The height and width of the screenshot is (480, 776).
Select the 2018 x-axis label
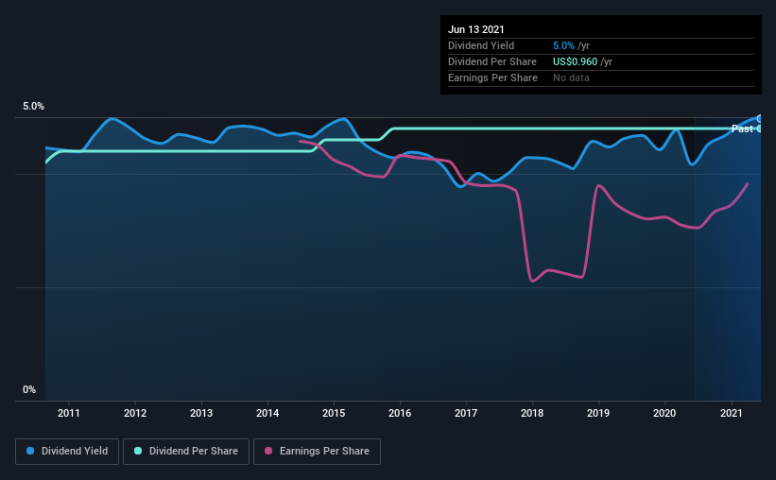pos(532,413)
